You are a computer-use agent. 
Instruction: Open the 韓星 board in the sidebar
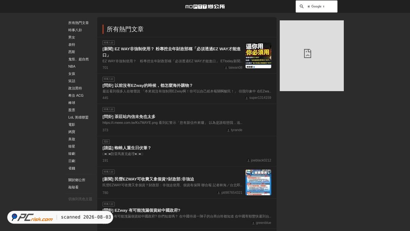coord(72,146)
